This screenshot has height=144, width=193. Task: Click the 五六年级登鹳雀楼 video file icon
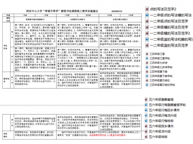click(146, 100)
